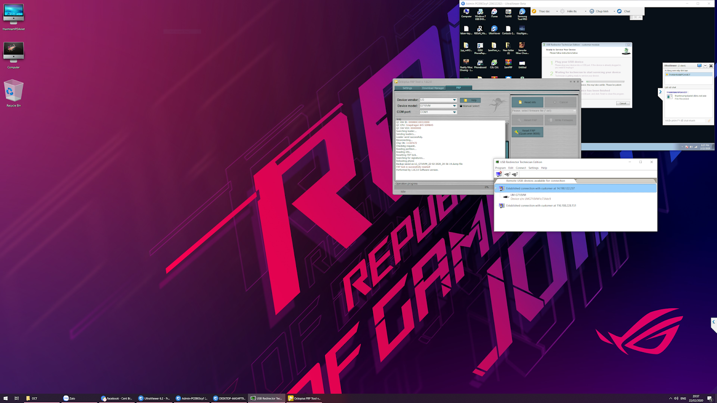Toggle the Manual select checkbox in Octoplus
The height and width of the screenshot is (403, 717).
coord(461,106)
